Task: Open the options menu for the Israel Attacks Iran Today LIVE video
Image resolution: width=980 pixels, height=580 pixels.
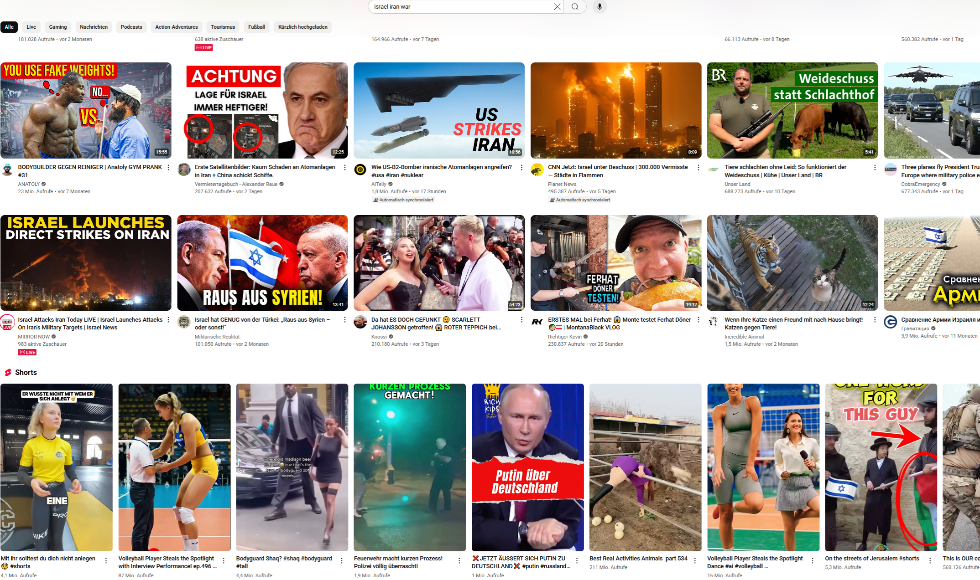Action: pos(168,320)
